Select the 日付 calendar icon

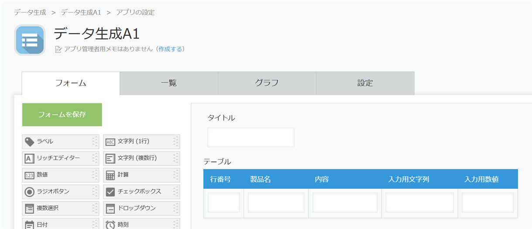(x=29, y=225)
